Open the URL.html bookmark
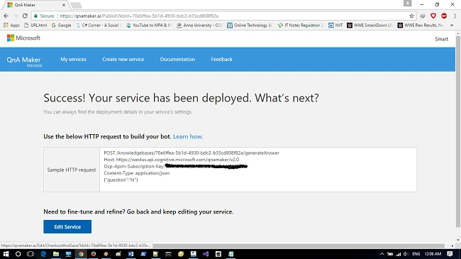Image resolution: width=461 pixels, height=259 pixels. [x=35, y=26]
